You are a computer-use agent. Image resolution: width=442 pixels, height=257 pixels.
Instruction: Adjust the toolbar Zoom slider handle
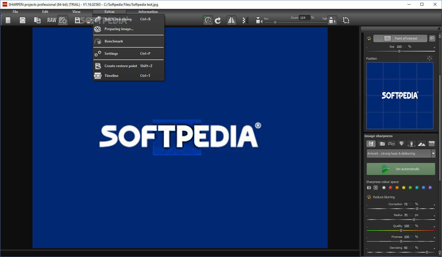275,22
